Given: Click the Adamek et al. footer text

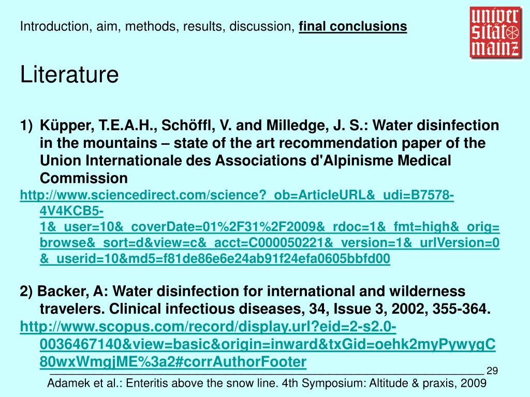Looking at the screenshot, I should coord(267,383).
